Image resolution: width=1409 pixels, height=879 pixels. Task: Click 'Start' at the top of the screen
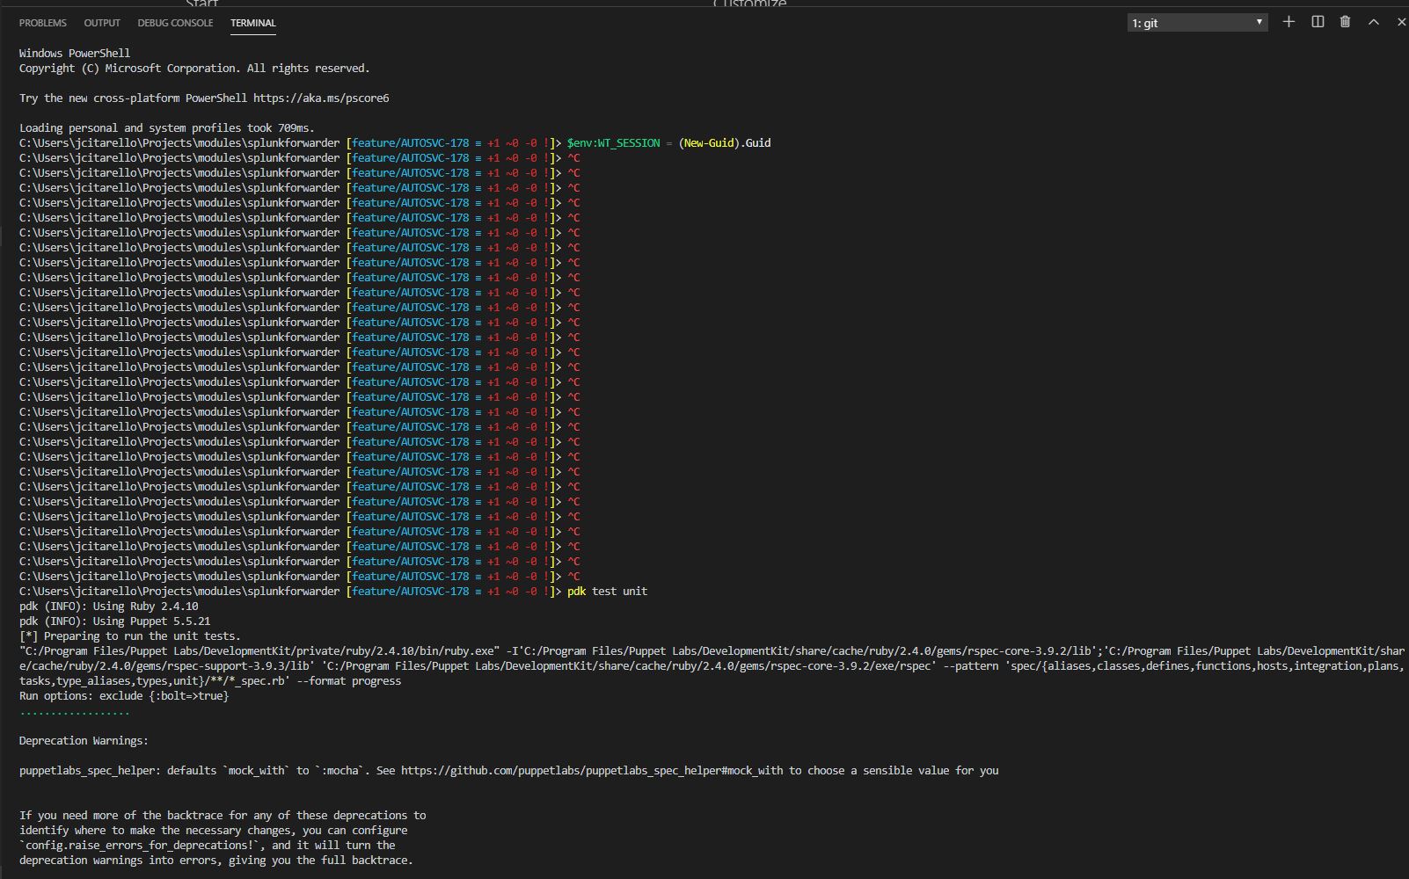(x=203, y=4)
